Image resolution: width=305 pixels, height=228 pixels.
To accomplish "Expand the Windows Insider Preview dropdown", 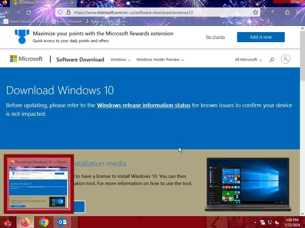I will tap(160, 59).
